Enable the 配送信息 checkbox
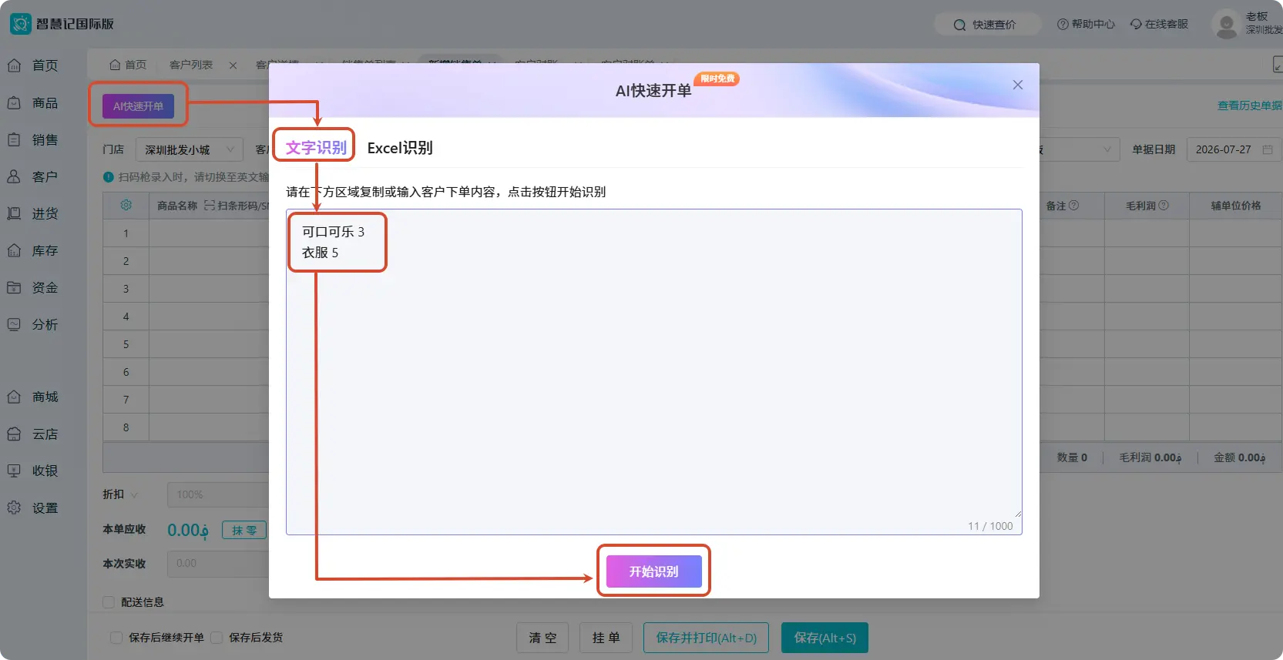This screenshot has height=660, width=1283. point(109,602)
